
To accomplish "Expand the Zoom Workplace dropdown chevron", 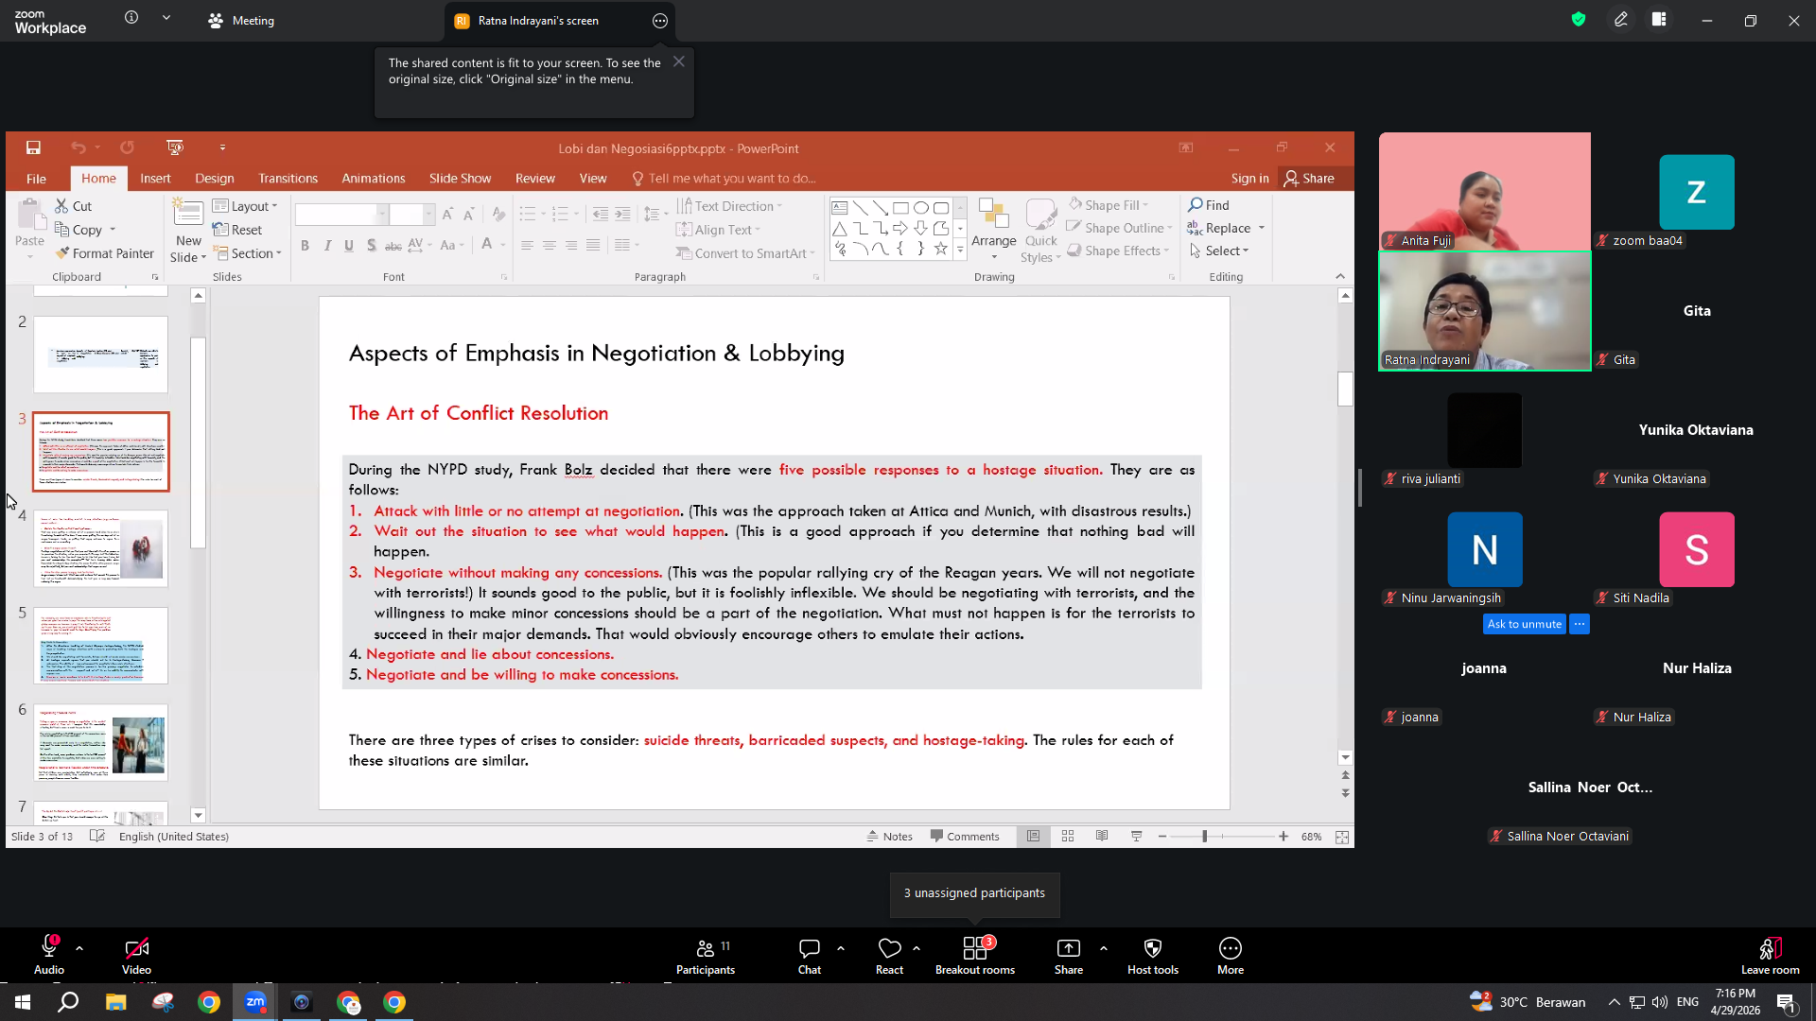I will 166,17.
